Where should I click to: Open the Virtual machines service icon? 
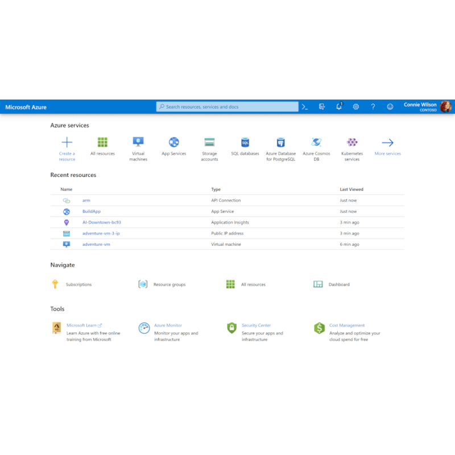(x=138, y=142)
